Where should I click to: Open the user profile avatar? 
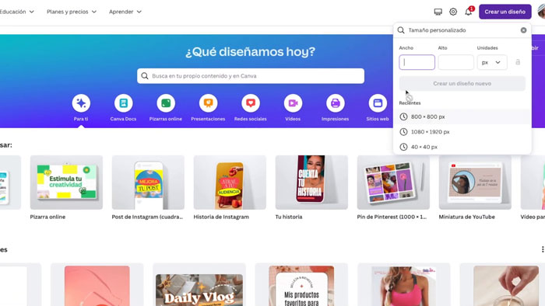pos(541,12)
